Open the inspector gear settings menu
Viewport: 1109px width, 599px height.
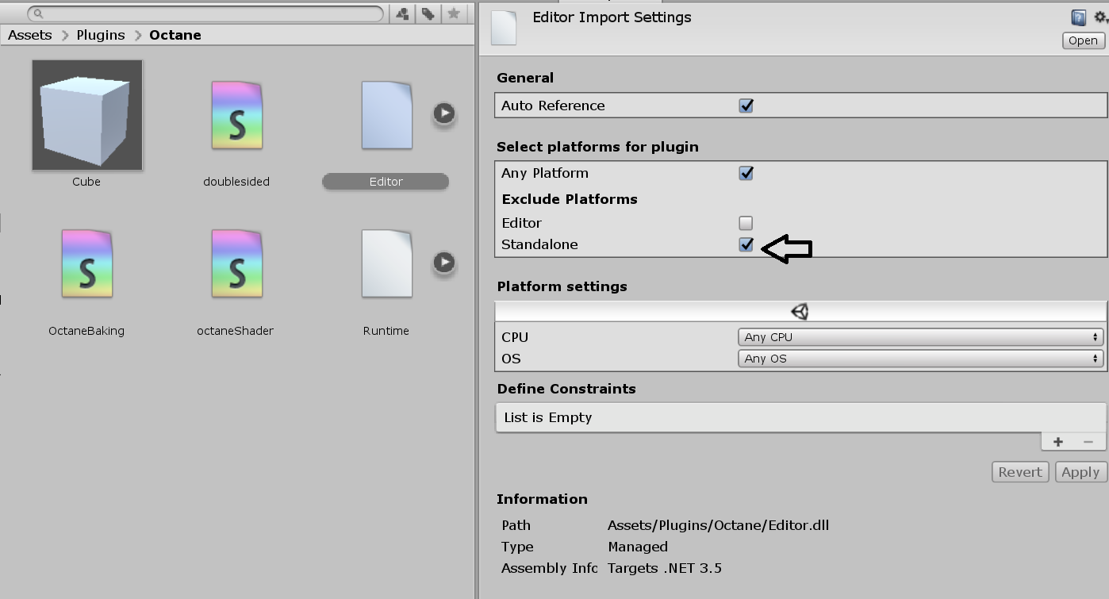tap(1100, 17)
